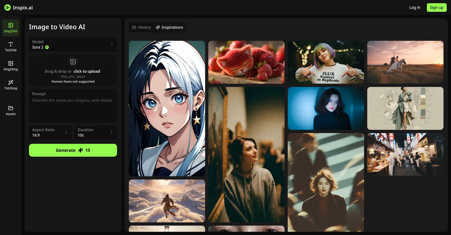Open the Txt2Img magic wand tool

click(11, 84)
